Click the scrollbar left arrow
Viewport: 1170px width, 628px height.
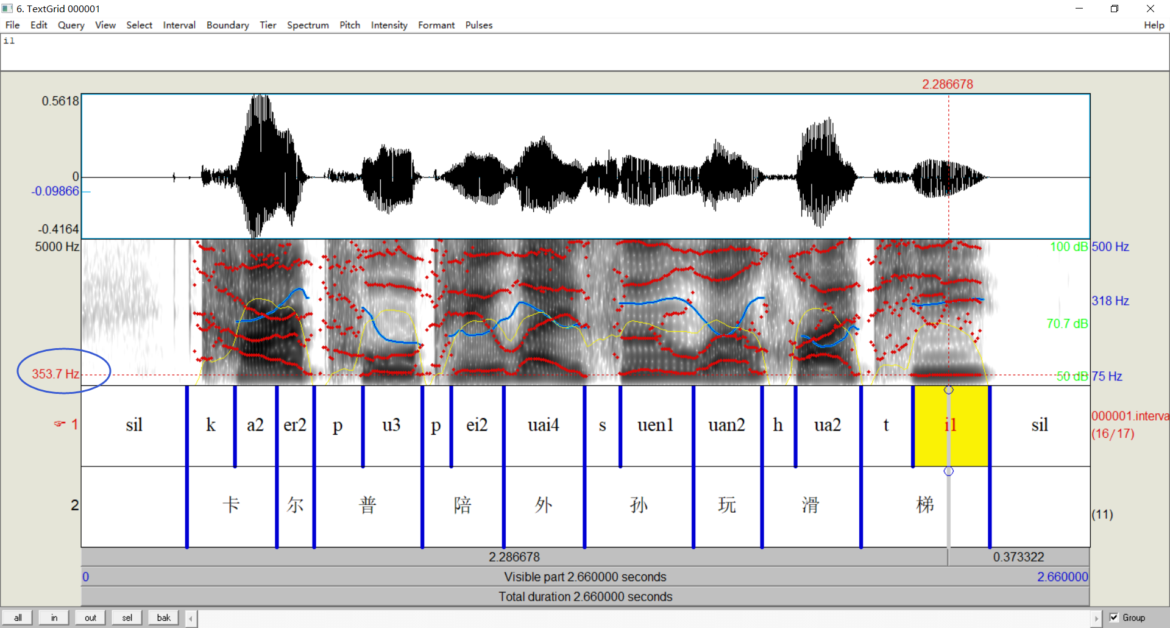[191, 618]
